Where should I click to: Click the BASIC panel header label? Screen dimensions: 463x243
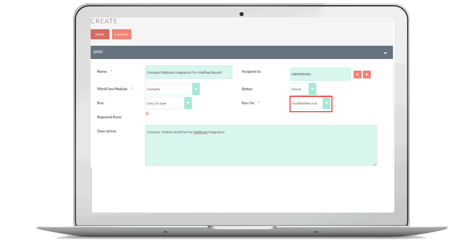pyautogui.click(x=98, y=52)
